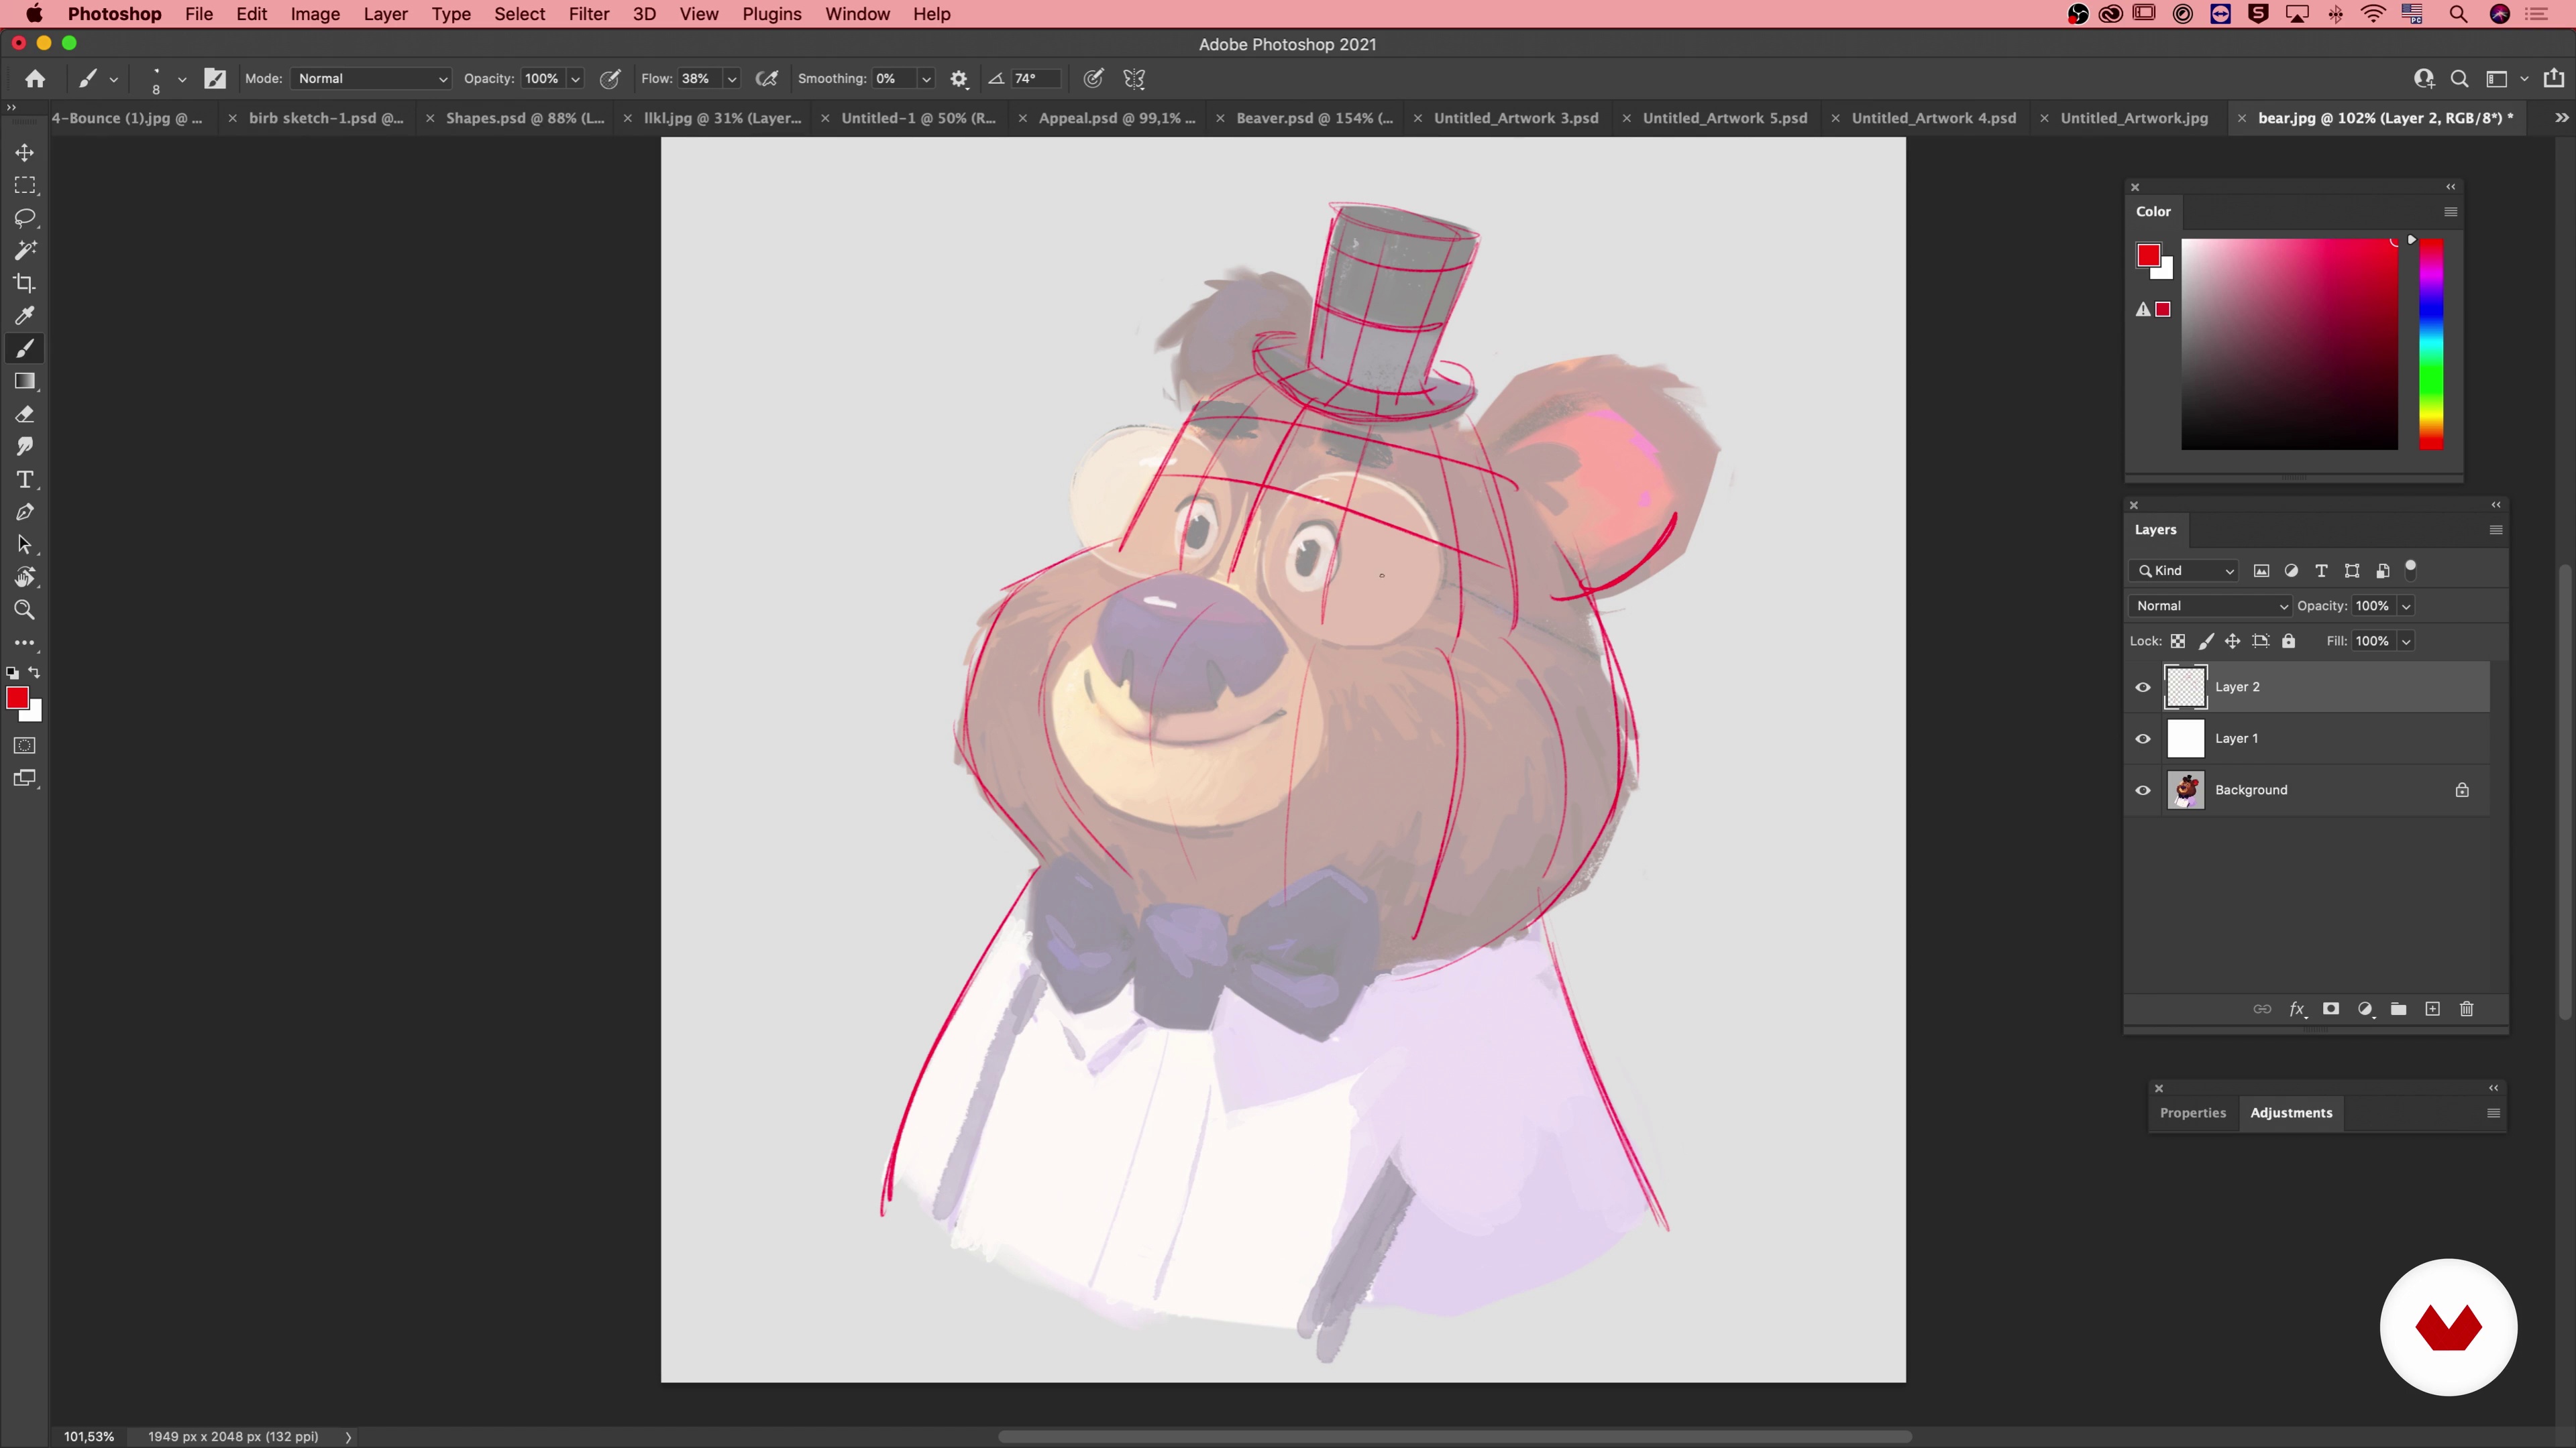Toggle lock transparent pixels
2576x1448 pixels.
(2177, 641)
